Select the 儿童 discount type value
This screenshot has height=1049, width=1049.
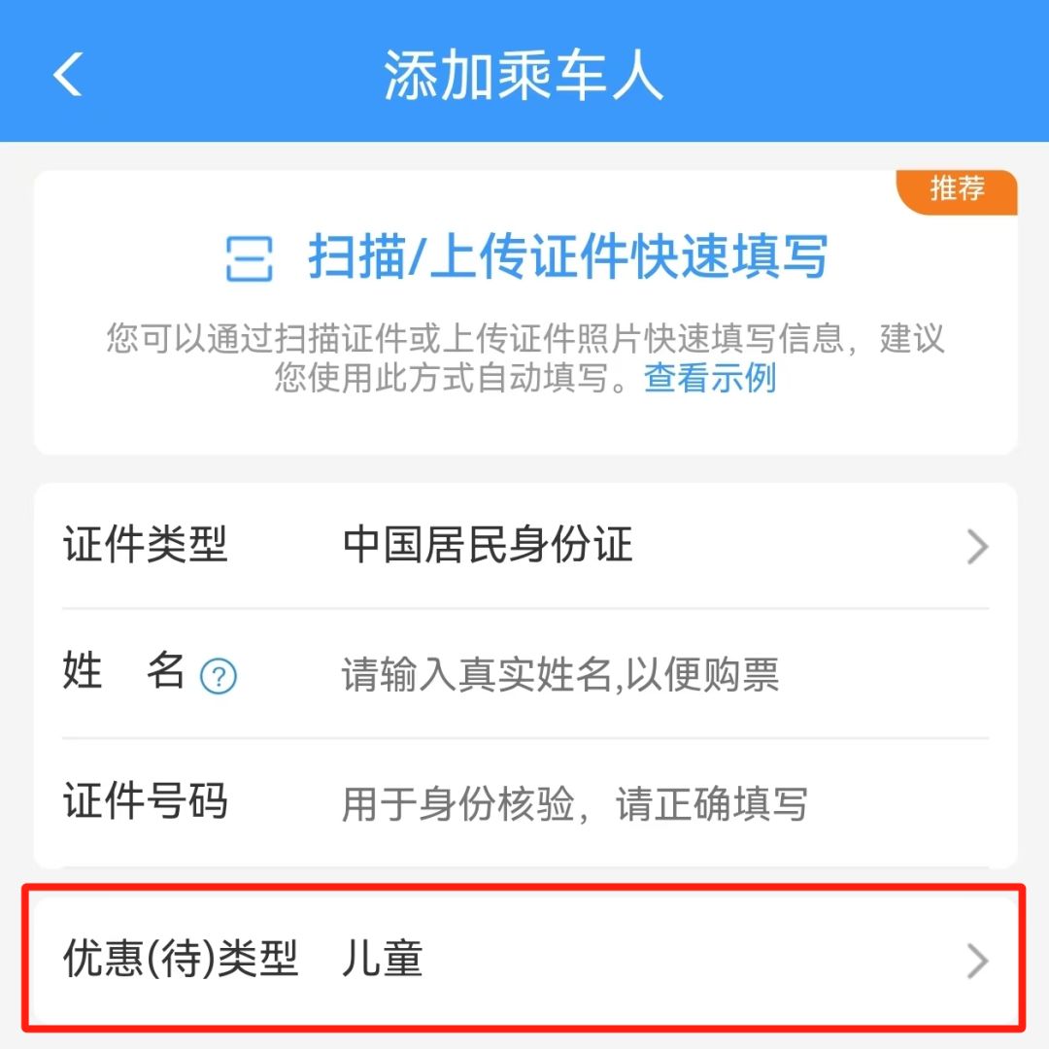(382, 959)
